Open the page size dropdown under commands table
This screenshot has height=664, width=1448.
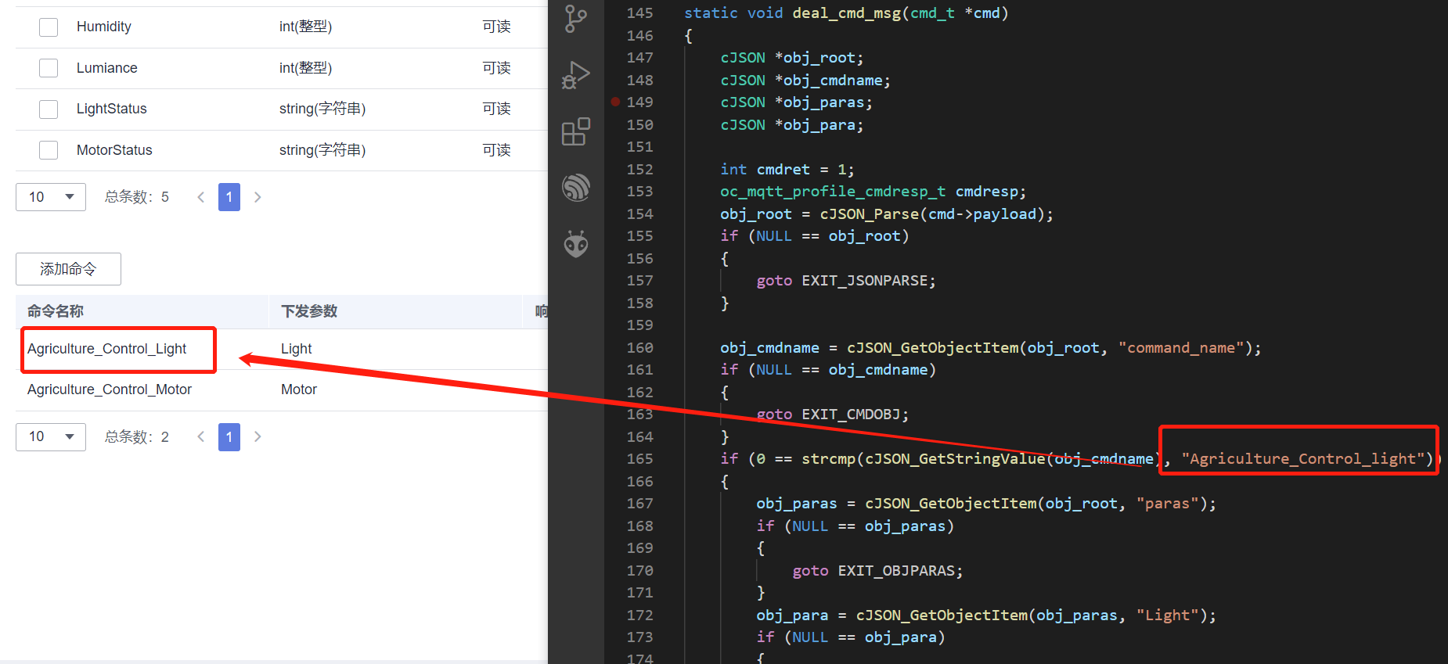[x=51, y=436]
